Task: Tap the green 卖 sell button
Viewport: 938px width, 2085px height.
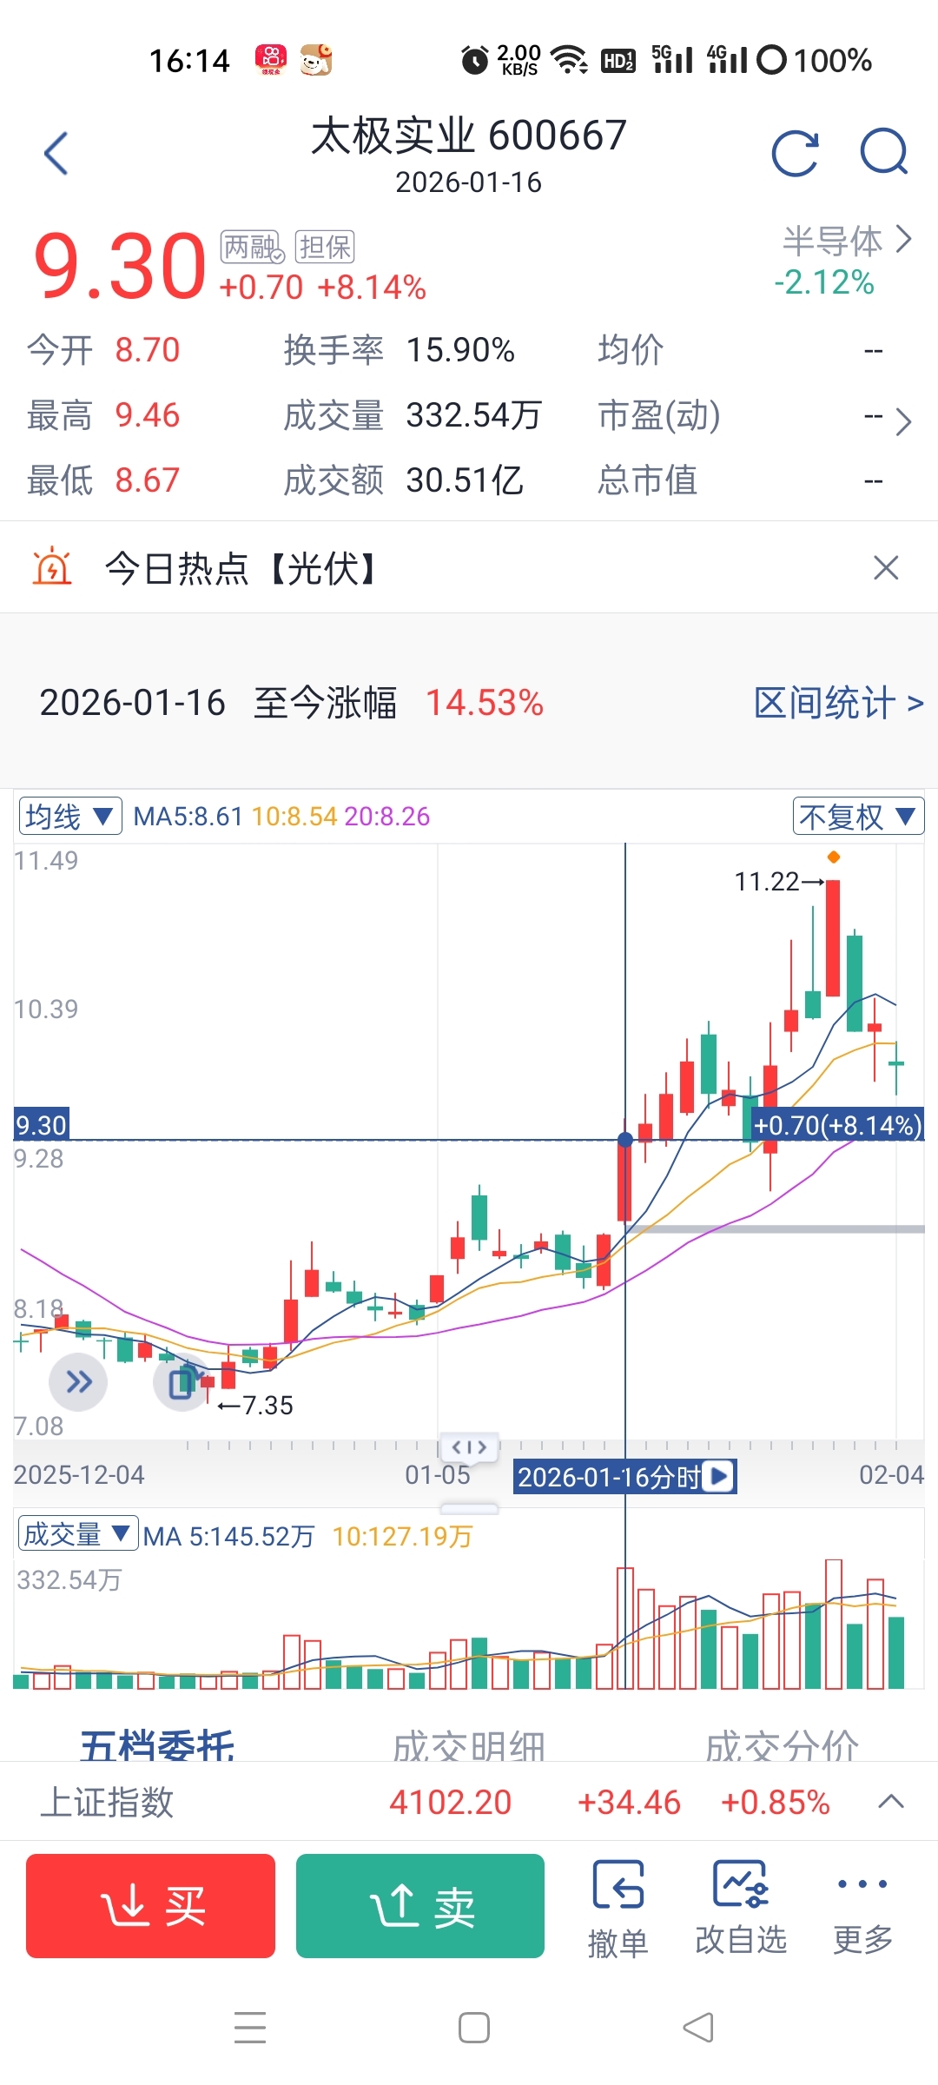Action: [420, 1906]
